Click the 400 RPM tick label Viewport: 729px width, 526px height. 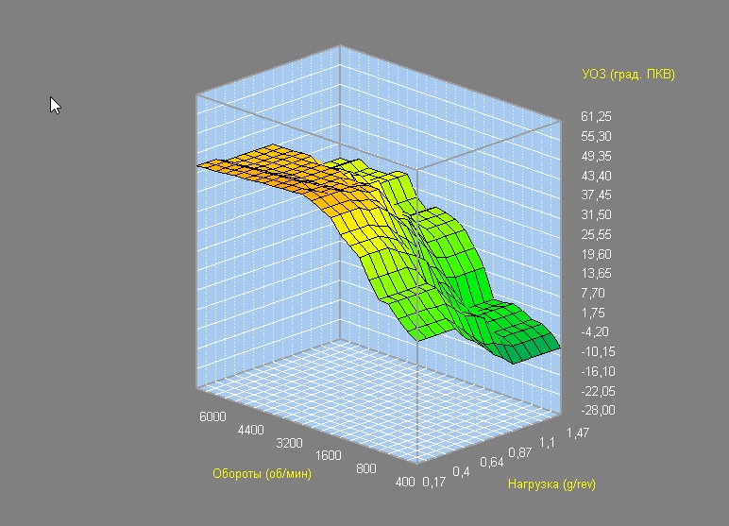(405, 482)
